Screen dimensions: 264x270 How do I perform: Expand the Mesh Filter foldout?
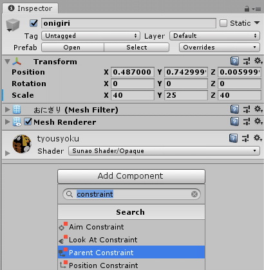click(8, 110)
